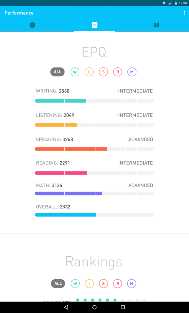
Task: Filter EPQ by Writing W circle
Action: click(75, 72)
